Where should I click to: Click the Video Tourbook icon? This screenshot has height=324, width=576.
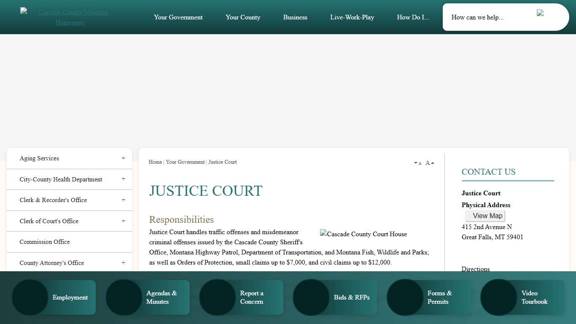point(498,297)
